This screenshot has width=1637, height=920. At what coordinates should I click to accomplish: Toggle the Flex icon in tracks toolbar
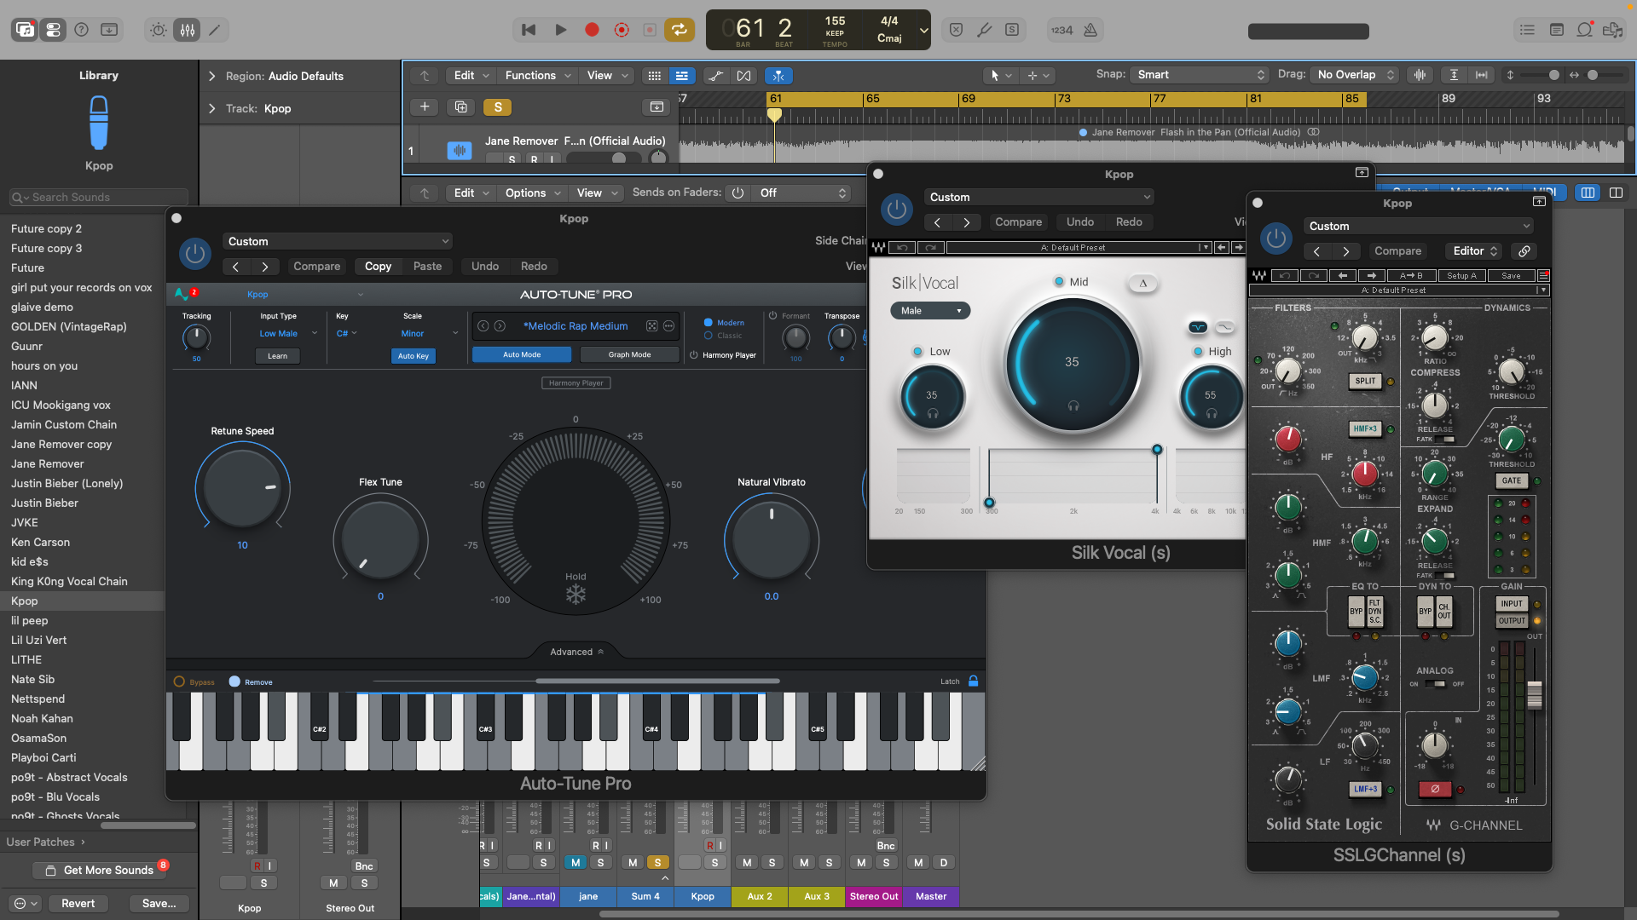point(743,75)
